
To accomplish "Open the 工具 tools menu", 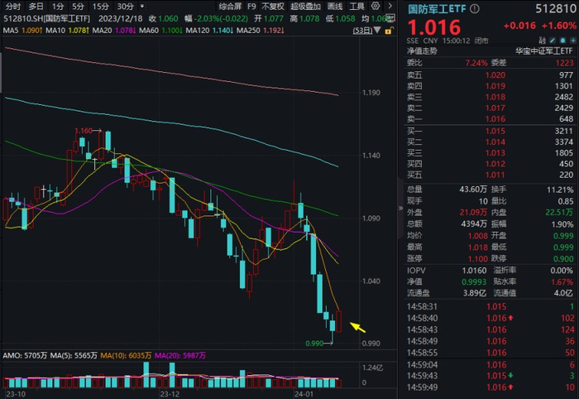I will pos(356,7).
